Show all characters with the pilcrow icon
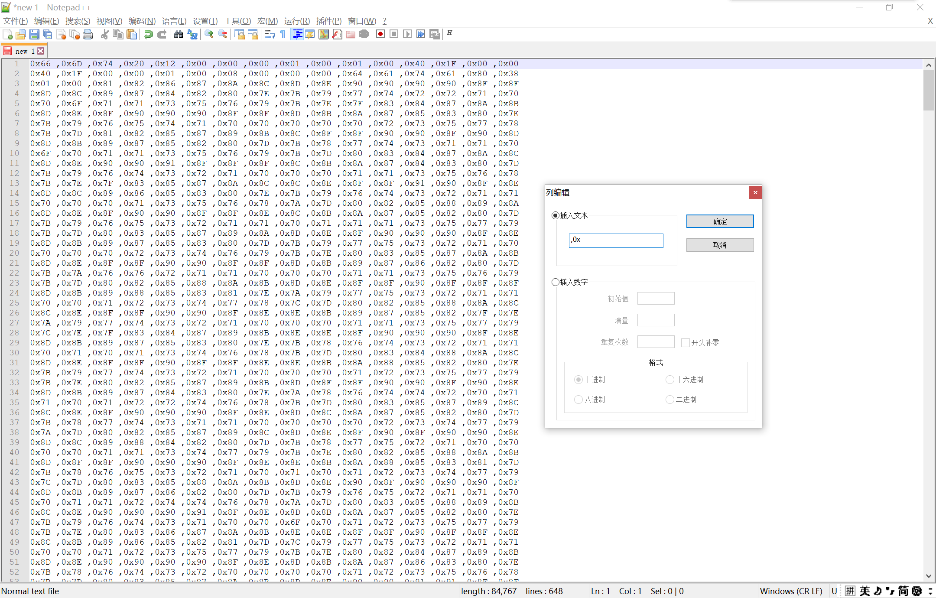The height and width of the screenshot is (598, 936). pos(283,34)
